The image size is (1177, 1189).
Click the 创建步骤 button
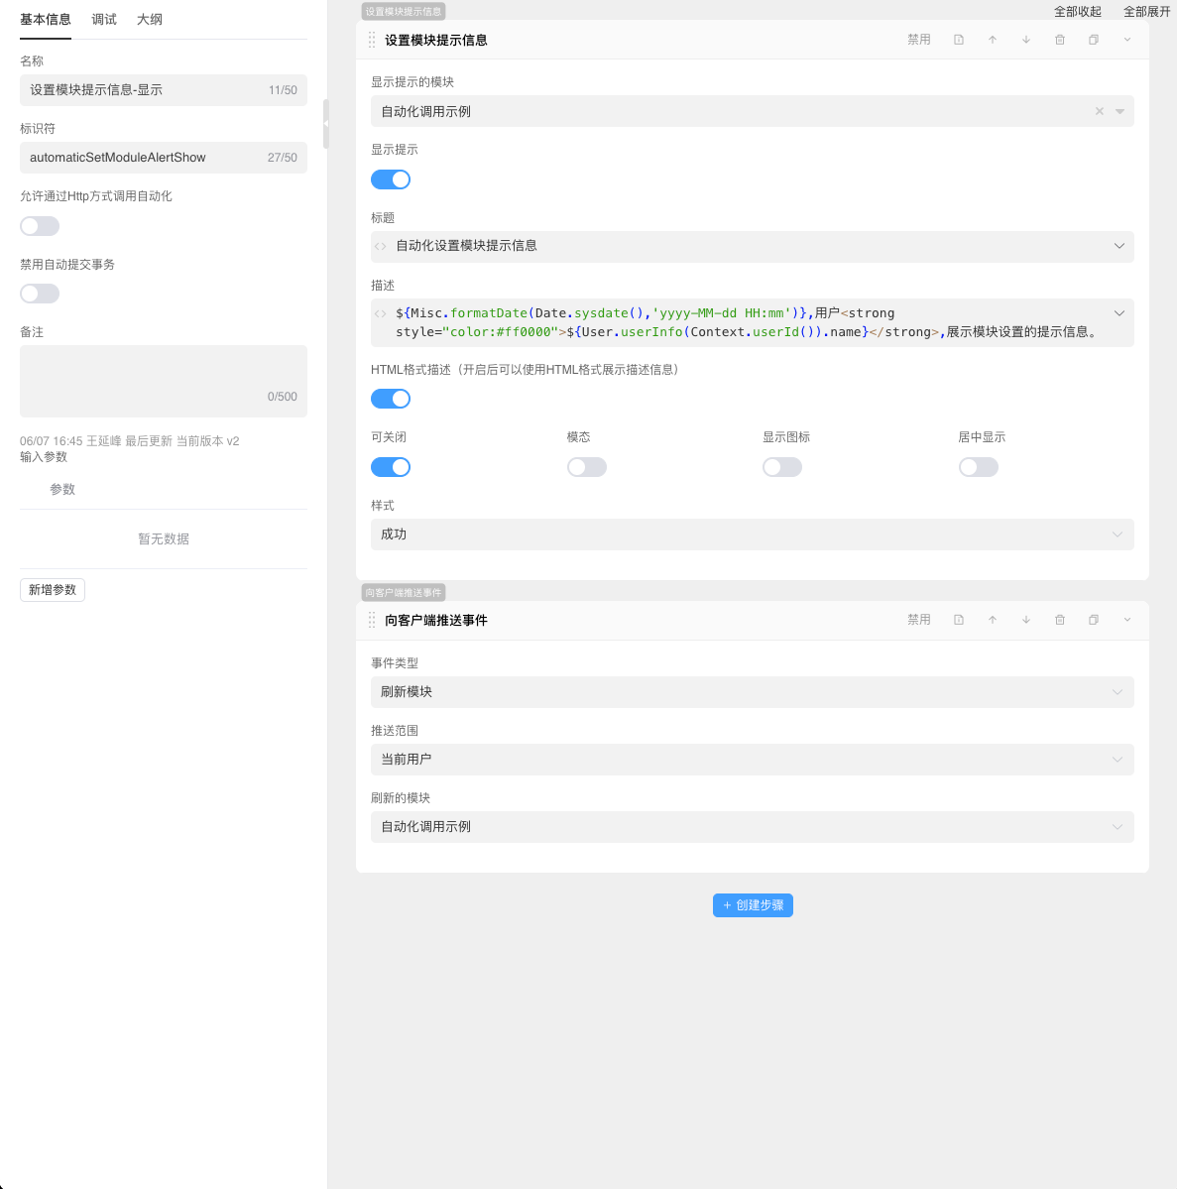[x=753, y=905]
